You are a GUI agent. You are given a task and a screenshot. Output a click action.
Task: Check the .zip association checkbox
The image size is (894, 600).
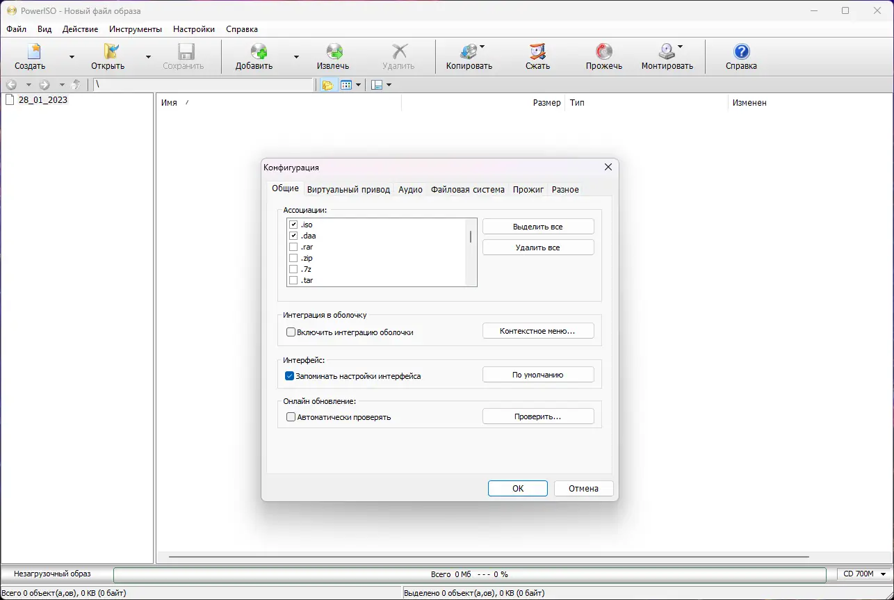click(293, 258)
